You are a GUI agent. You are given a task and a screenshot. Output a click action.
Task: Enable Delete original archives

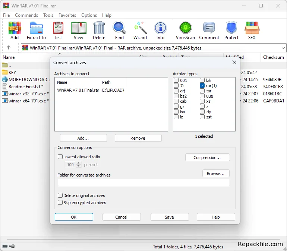point(60,195)
